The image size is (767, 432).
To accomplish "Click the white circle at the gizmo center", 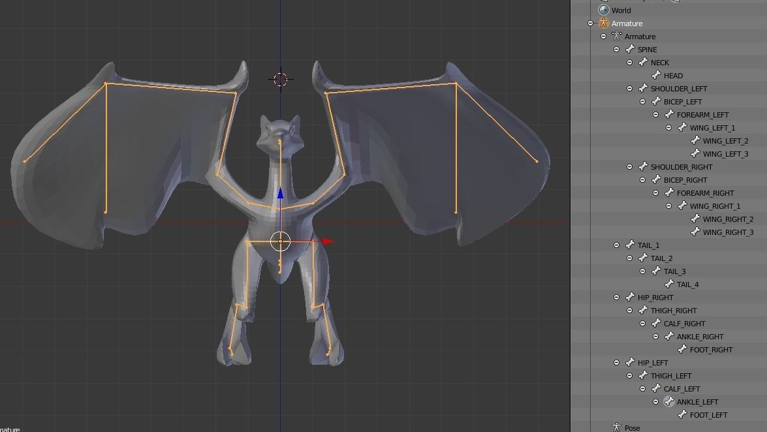I will click(280, 241).
